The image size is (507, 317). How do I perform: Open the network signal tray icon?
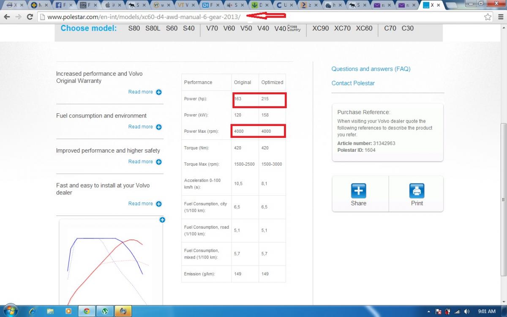click(457, 312)
